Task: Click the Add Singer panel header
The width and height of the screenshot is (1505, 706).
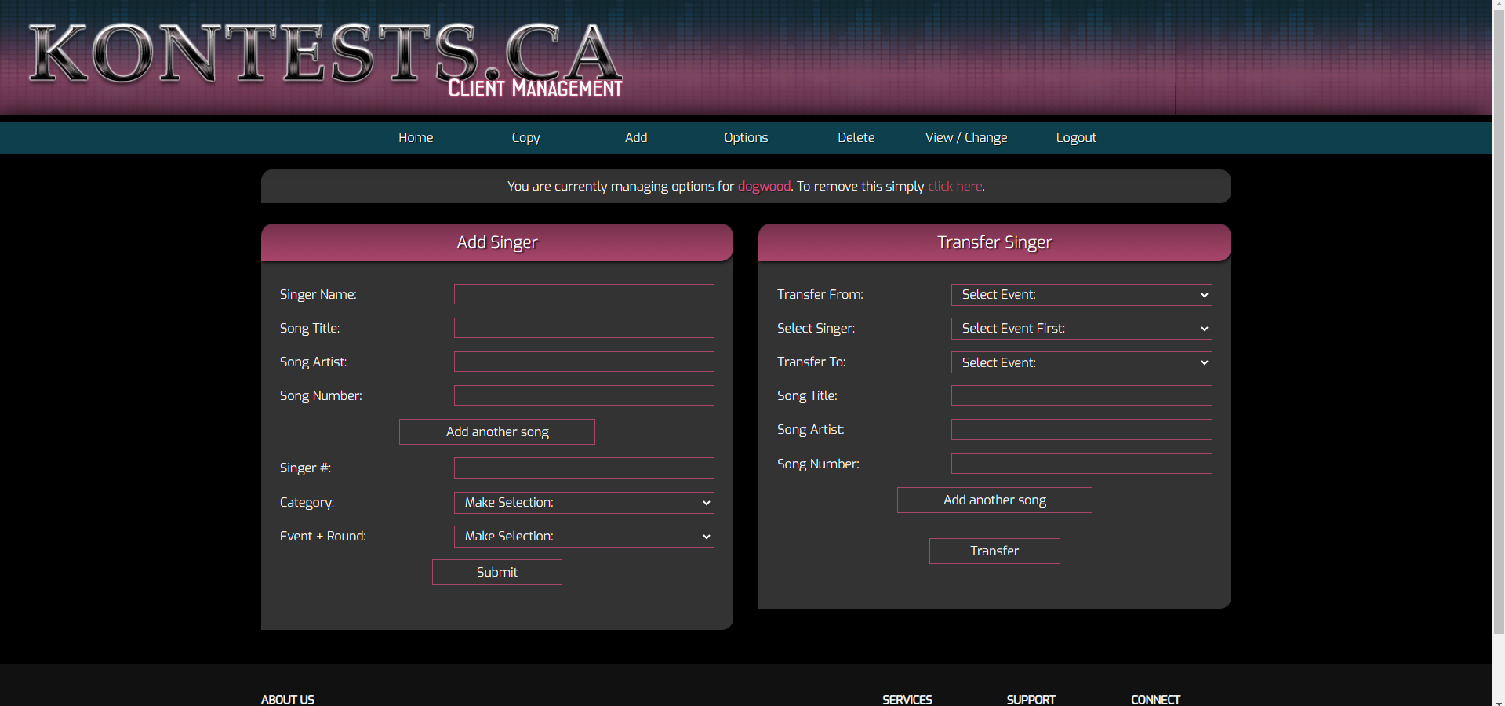Action: [497, 242]
